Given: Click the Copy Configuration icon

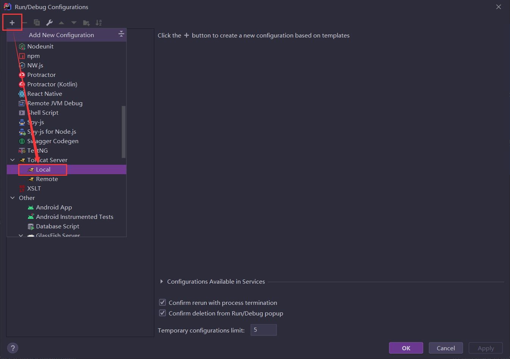Looking at the screenshot, I should [37, 23].
